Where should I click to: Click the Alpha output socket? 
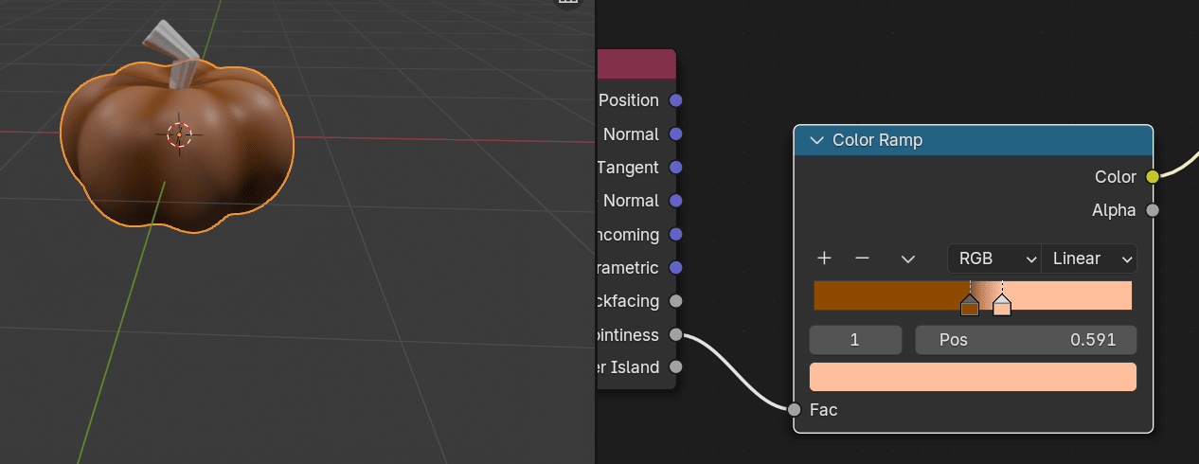coord(1153,210)
